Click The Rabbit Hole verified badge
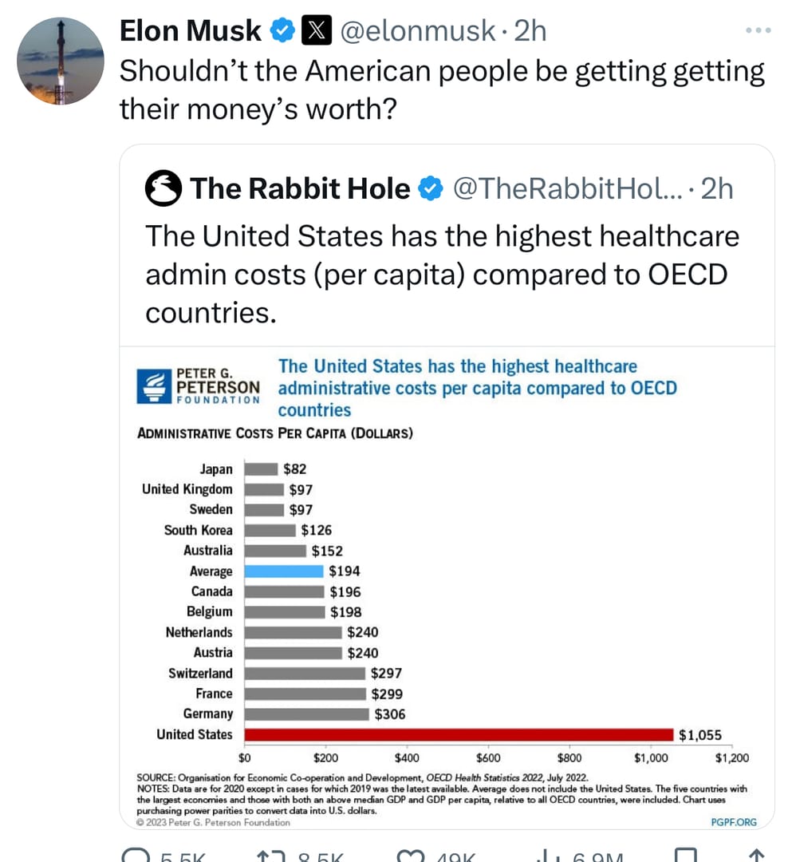 click(x=429, y=189)
